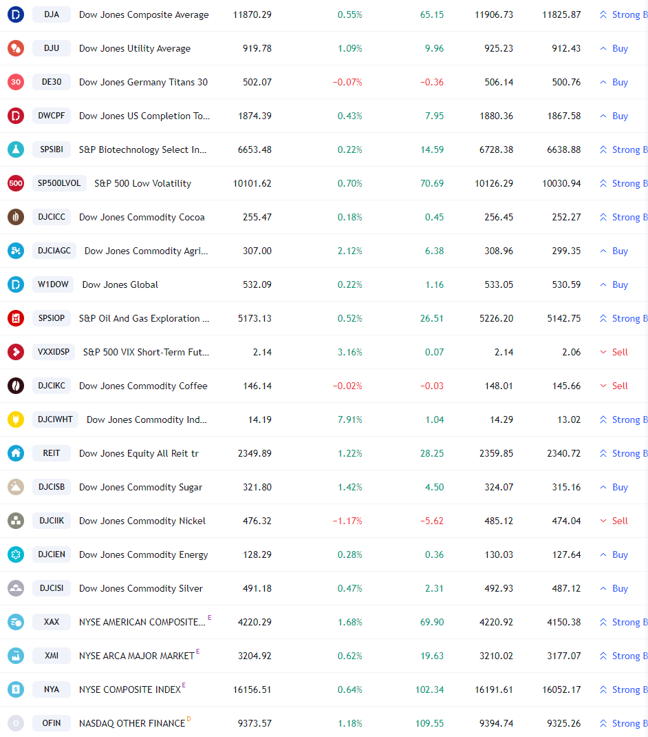648x737 pixels.
Task: Open the NYA ticker badge
Action: 52,689
